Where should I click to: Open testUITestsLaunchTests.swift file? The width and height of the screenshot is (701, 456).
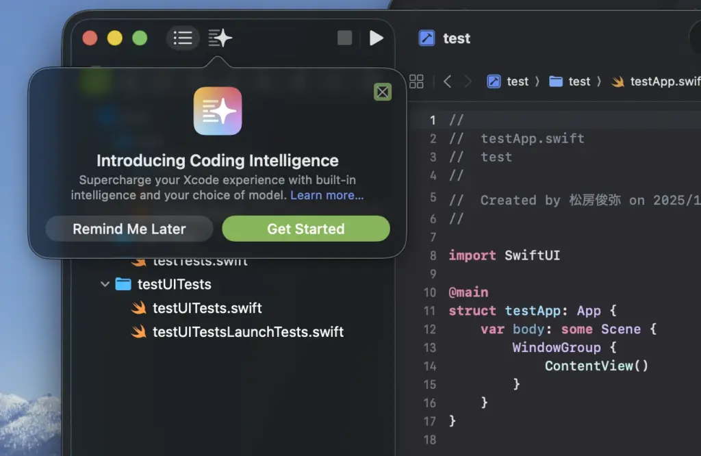(x=248, y=332)
